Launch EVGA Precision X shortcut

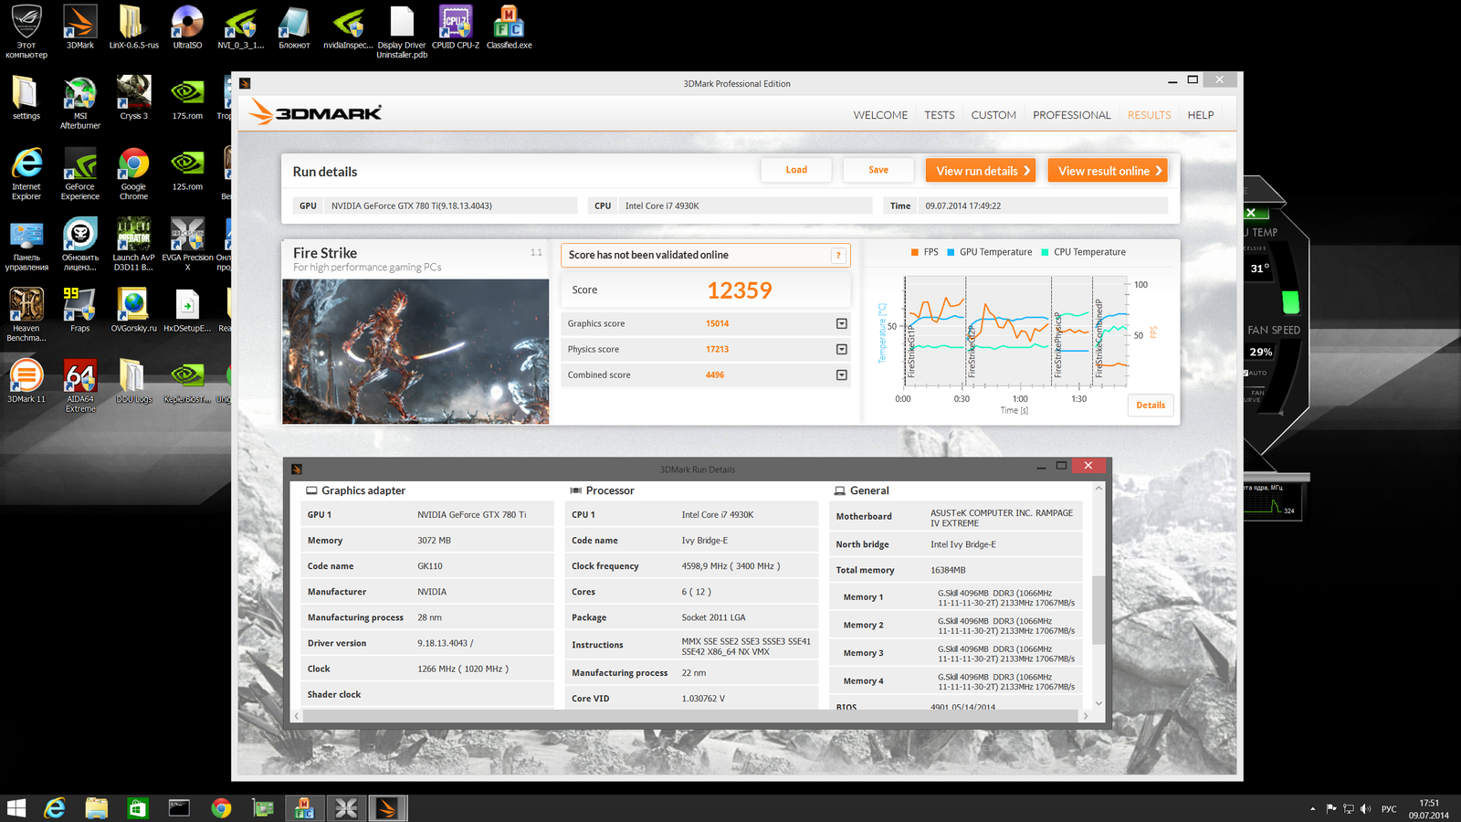tap(187, 244)
